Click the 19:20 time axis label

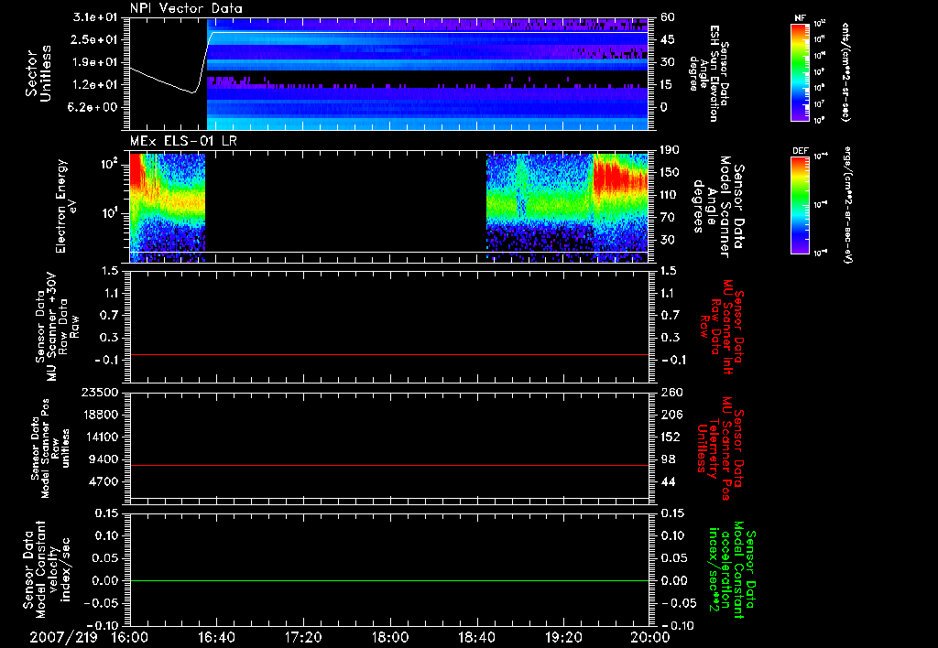click(563, 637)
